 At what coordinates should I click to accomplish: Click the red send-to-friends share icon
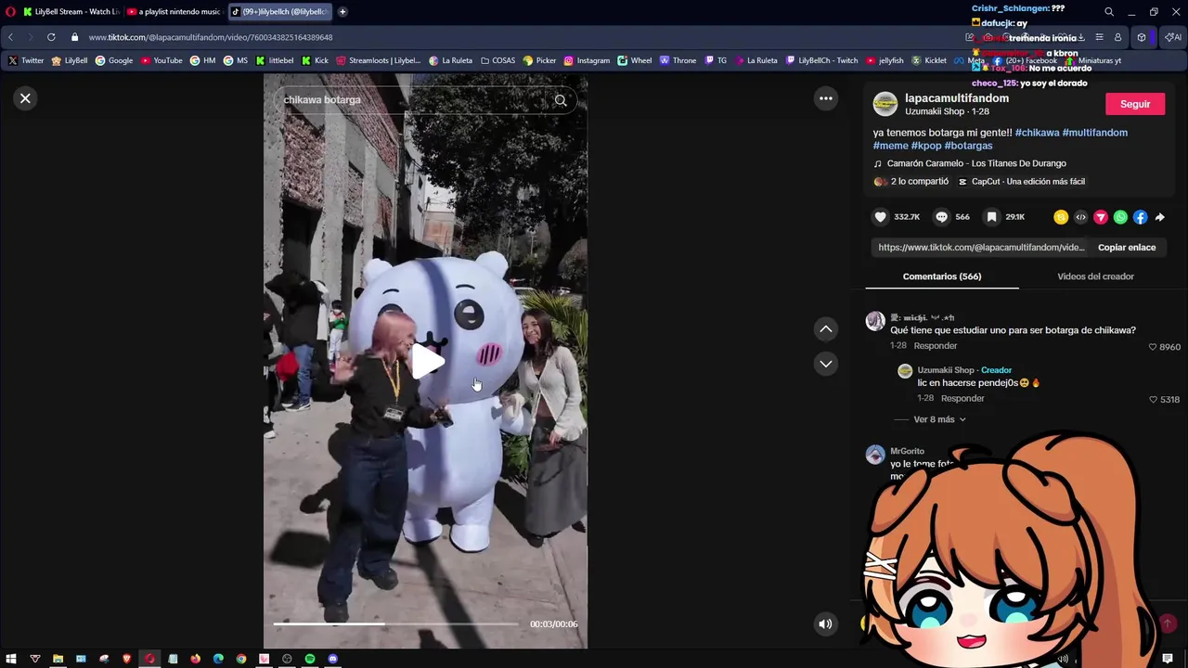click(1101, 217)
